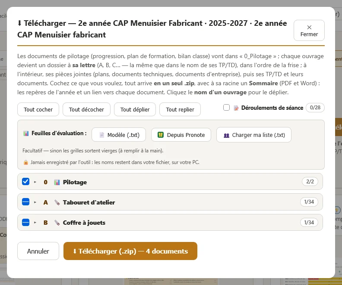The height and width of the screenshot is (285, 342).
Task: Toggle the Tabouret d'atelier checkbox
Action: [x=26, y=202]
